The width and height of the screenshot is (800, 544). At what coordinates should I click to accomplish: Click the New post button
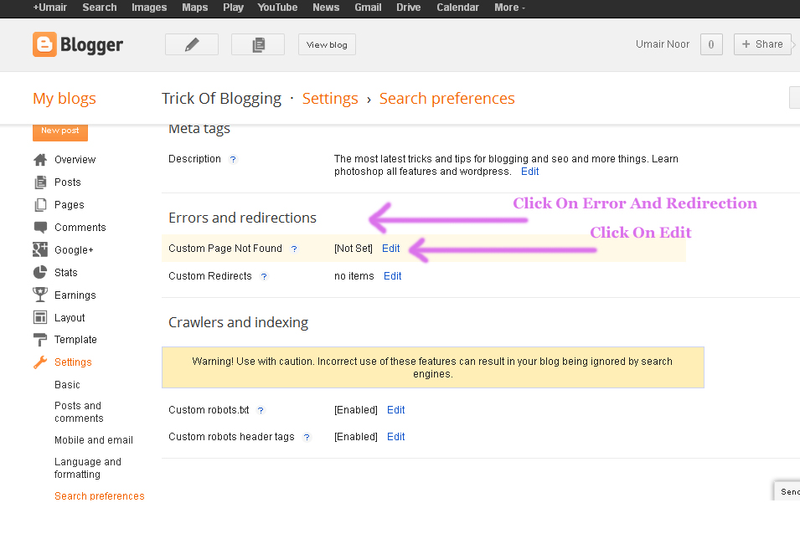60,131
